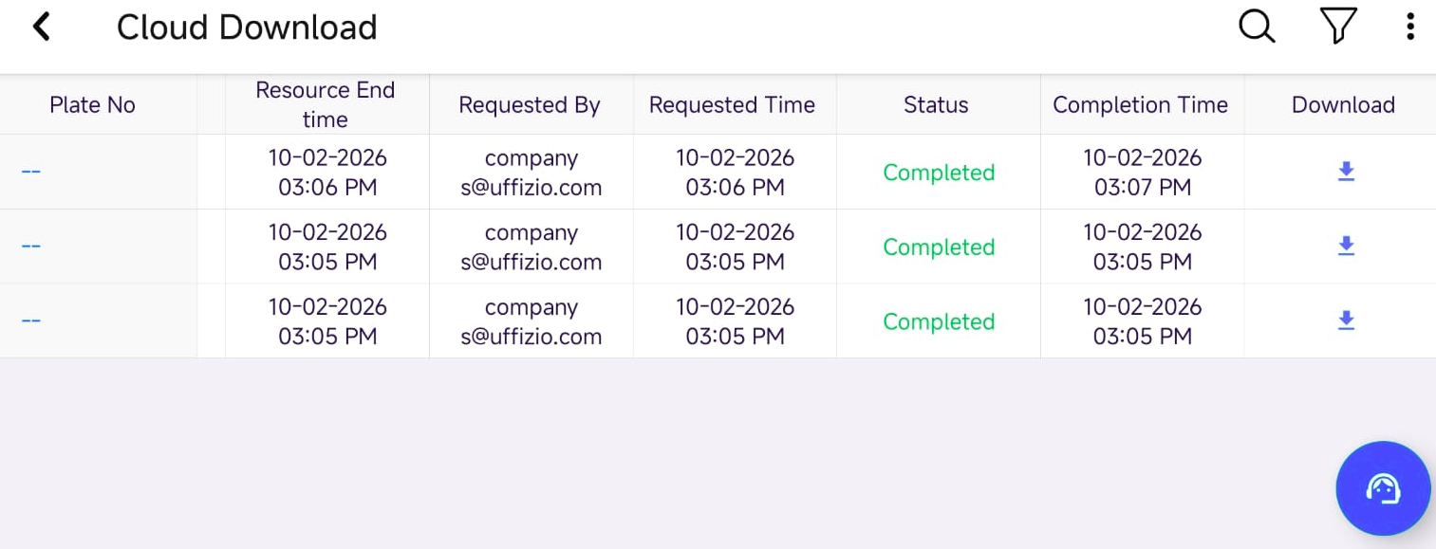Click the Plate No column header
The image size is (1436, 549).
click(x=92, y=105)
